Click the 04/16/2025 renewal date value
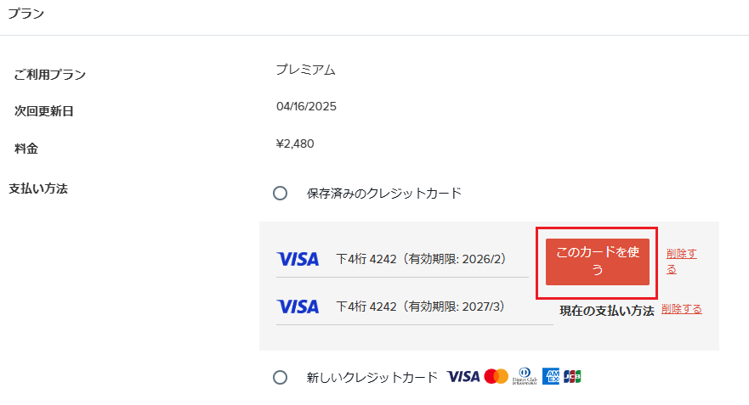This screenshot has height=405, width=749. [x=306, y=106]
